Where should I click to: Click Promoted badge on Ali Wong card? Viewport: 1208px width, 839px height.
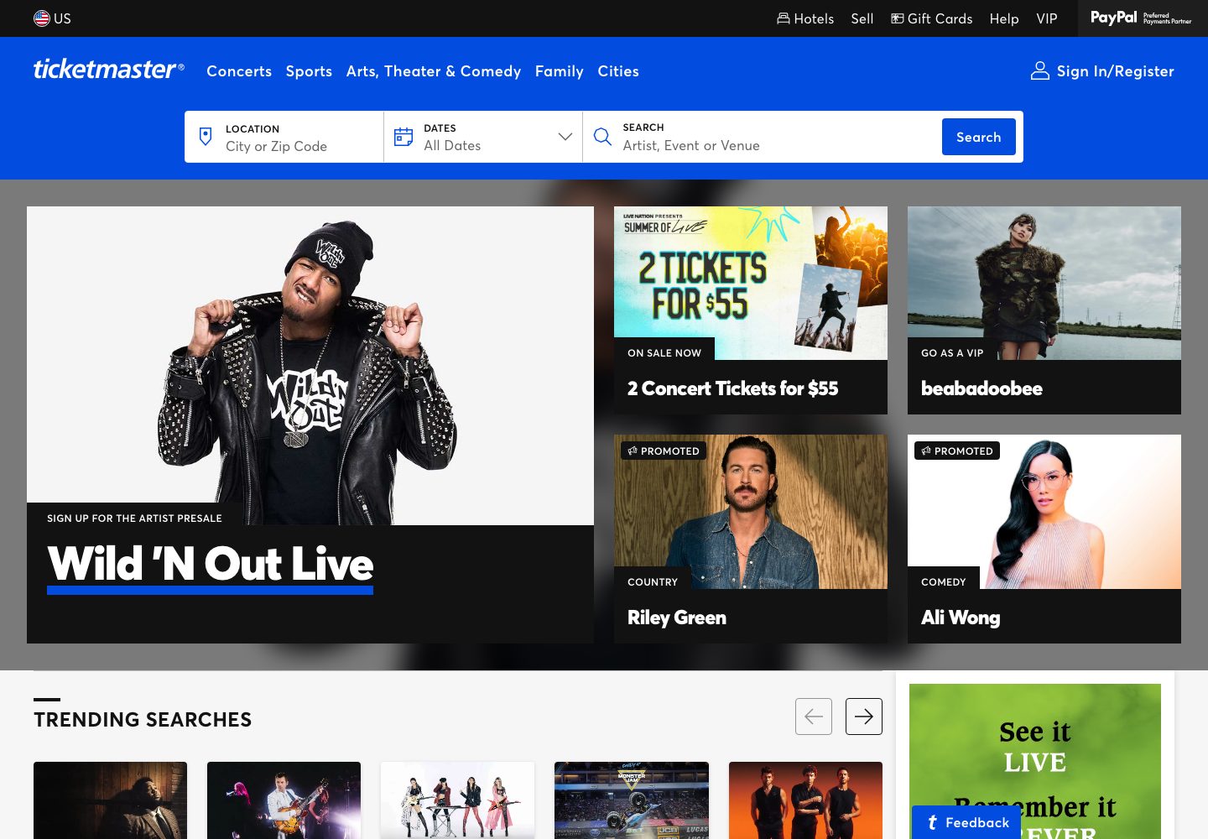pyautogui.click(x=957, y=451)
